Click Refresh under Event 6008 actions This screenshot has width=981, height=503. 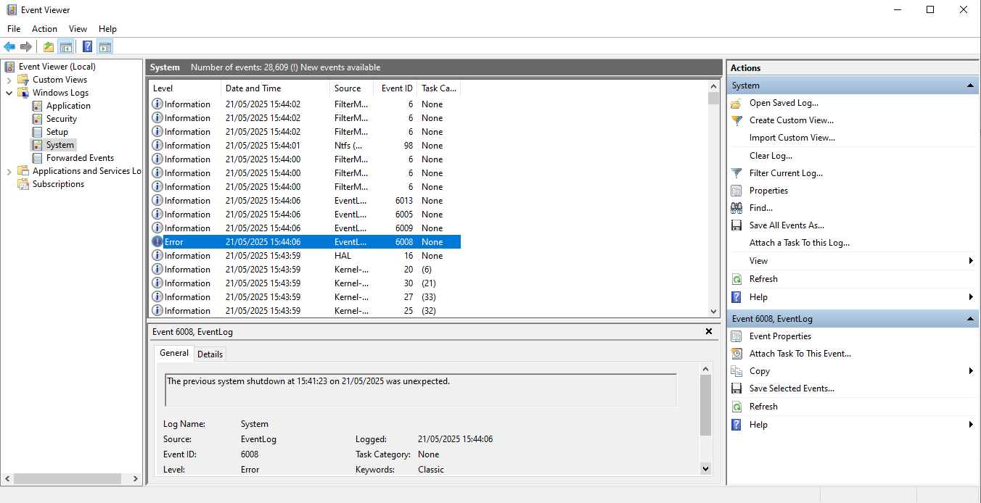[763, 407]
